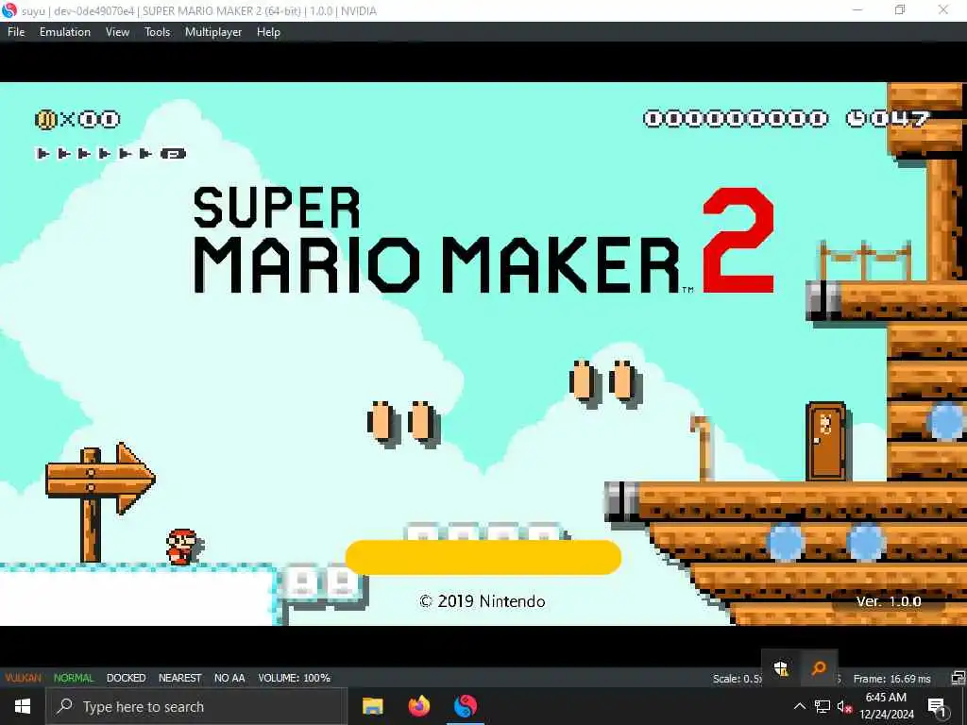
Task: Open the File menu
Action: pyautogui.click(x=16, y=32)
